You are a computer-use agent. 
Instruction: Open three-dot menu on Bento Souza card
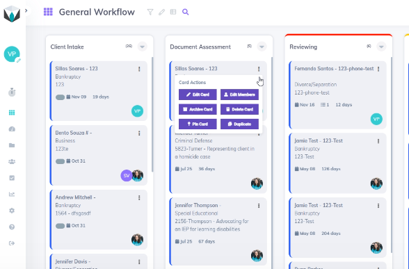coord(139,133)
